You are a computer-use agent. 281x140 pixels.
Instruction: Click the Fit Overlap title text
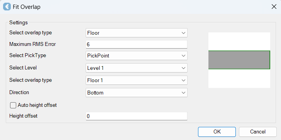click(x=27, y=7)
